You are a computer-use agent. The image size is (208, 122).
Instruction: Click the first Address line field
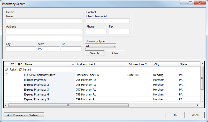coord(44,31)
